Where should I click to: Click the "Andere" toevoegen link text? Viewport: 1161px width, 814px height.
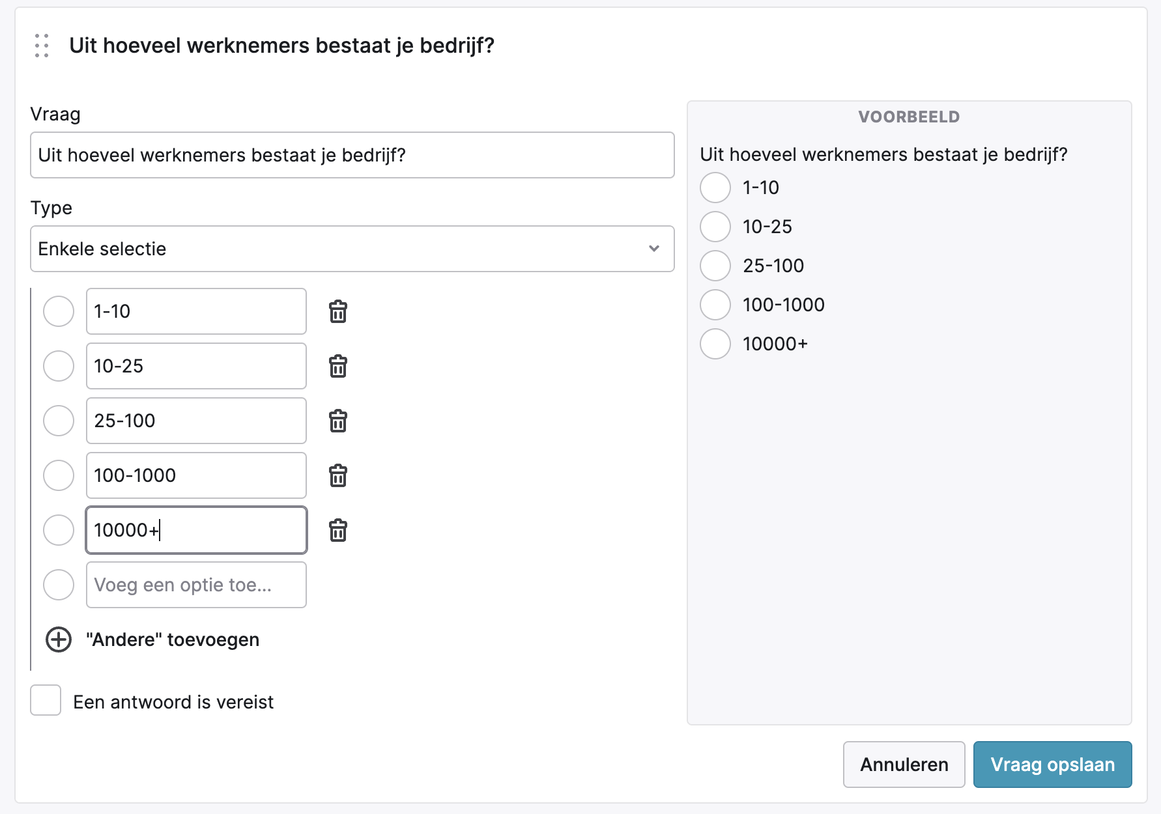tap(173, 639)
